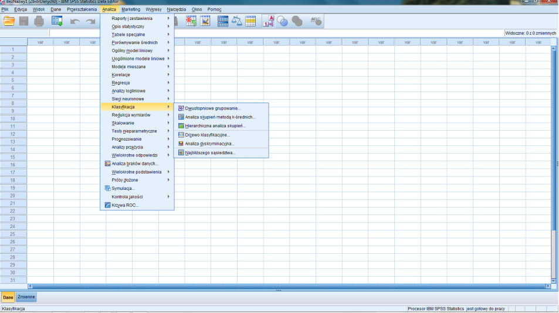This screenshot has height=313, width=559.
Task: Click the vertical scrollbar down arrow
Action: pos(554,281)
